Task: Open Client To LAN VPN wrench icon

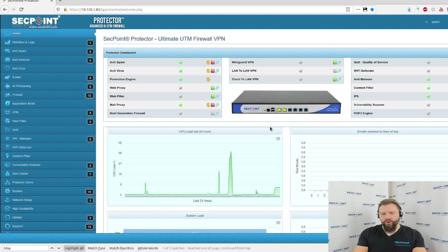Action: click(339, 79)
